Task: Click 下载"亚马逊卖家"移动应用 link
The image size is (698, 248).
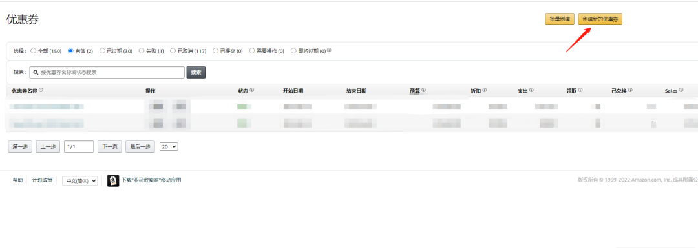Action: coord(151,180)
